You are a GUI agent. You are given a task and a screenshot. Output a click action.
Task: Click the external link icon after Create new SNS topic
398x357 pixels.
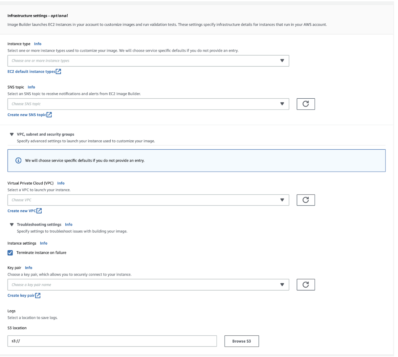(x=49, y=115)
